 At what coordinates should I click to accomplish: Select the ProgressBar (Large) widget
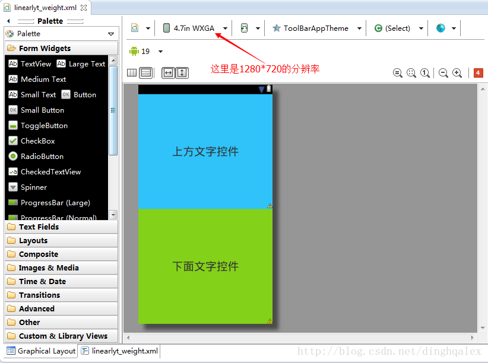[x=49, y=203]
